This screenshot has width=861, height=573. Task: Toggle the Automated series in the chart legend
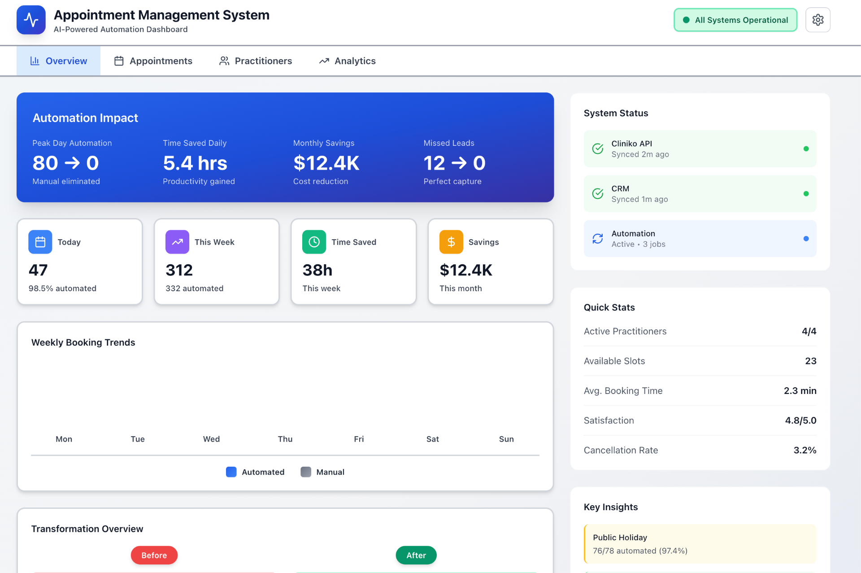255,472
